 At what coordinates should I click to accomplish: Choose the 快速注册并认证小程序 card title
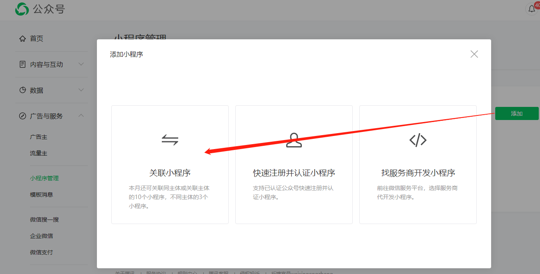294,173
